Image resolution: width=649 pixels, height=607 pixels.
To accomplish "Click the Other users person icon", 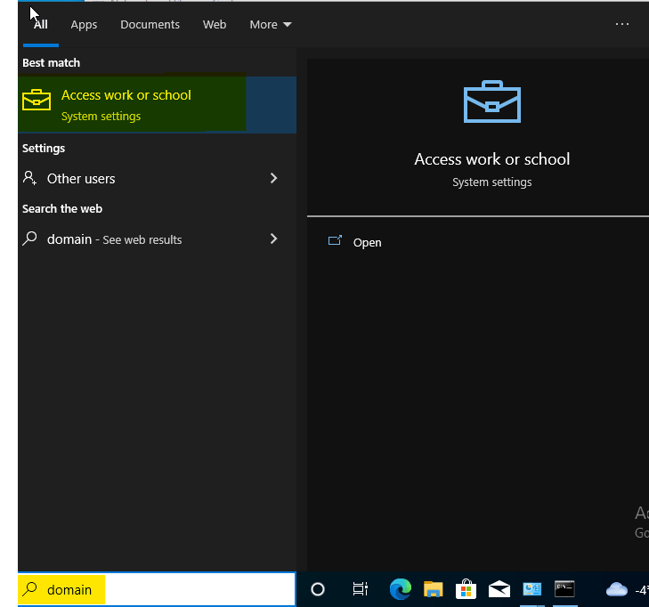I will coord(29,178).
